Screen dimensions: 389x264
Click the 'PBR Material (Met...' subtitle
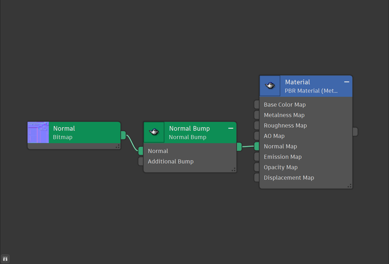(311, 91)
